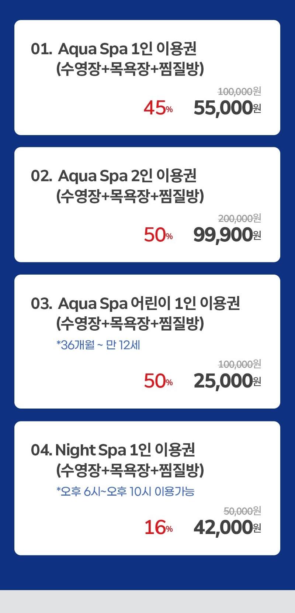This screenshot has width=295, height=613.
Task: Click the crossed-out 200,000원 original price
Action: (x=239, y=218)
